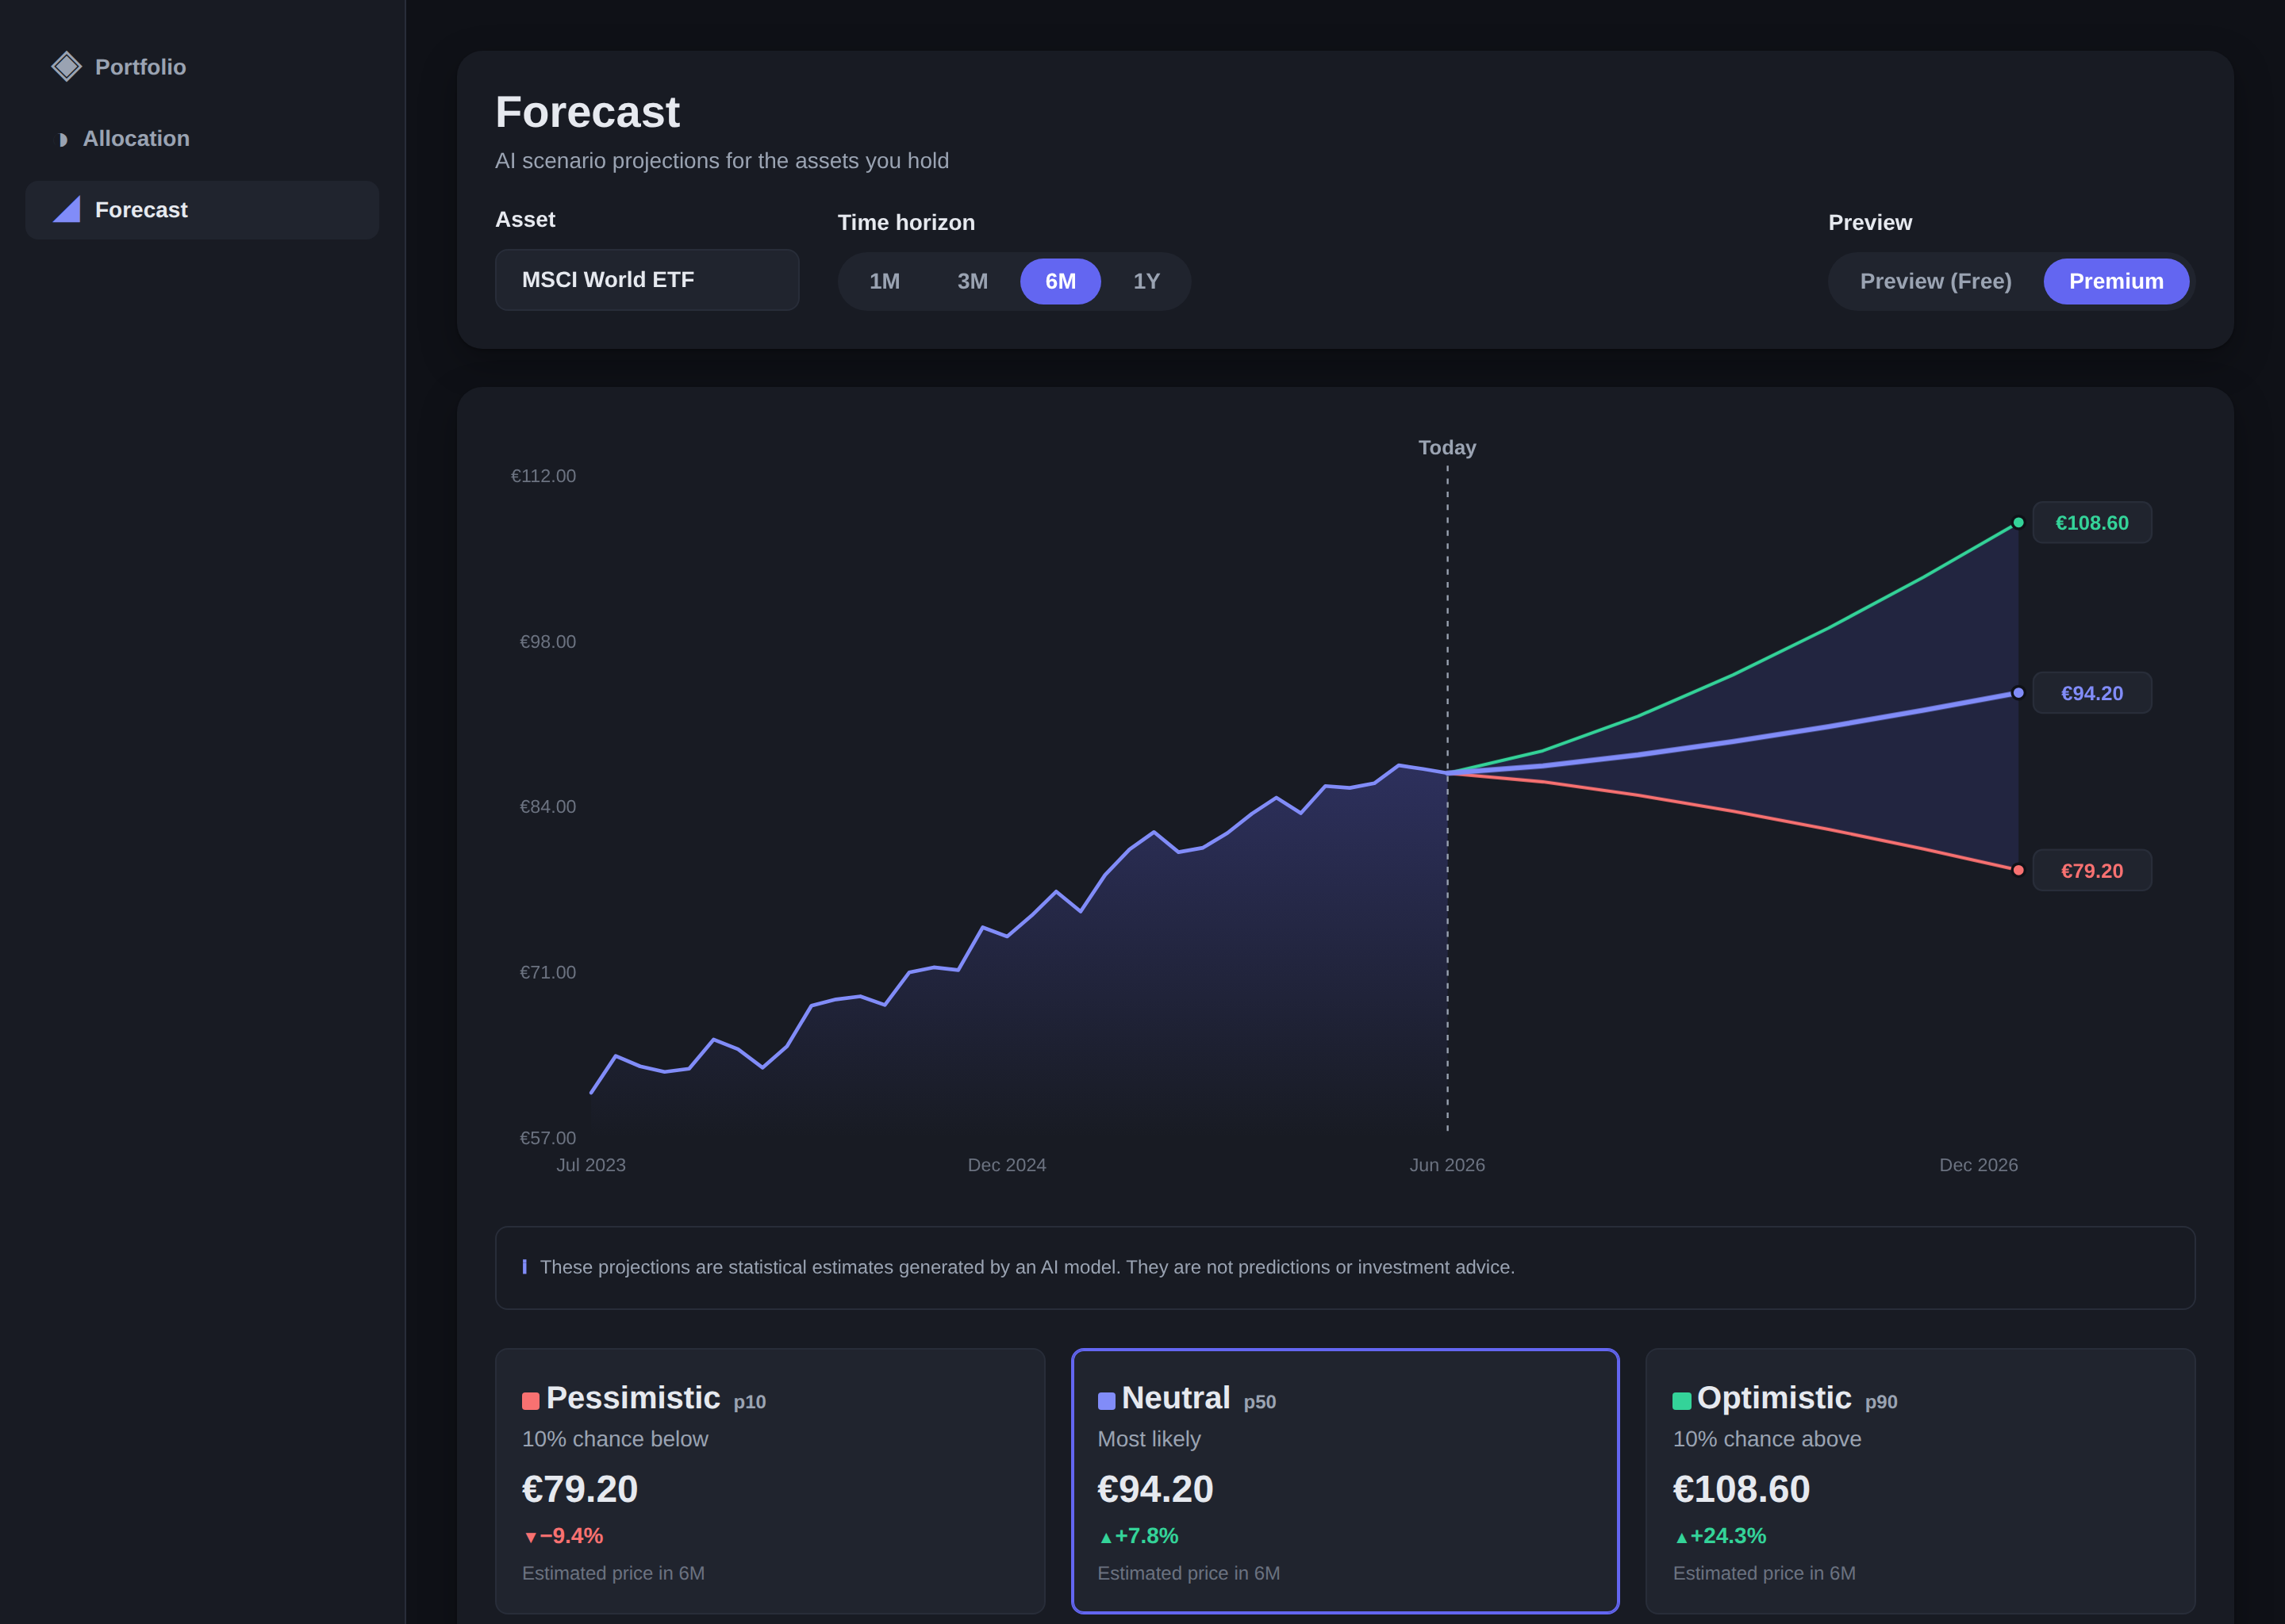Click the purple Neutral color swatch

1105,1401
